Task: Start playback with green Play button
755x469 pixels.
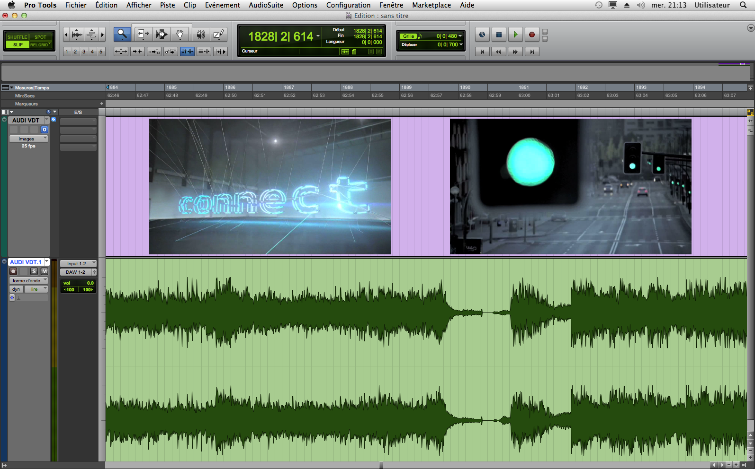Action: click(515, 35)
